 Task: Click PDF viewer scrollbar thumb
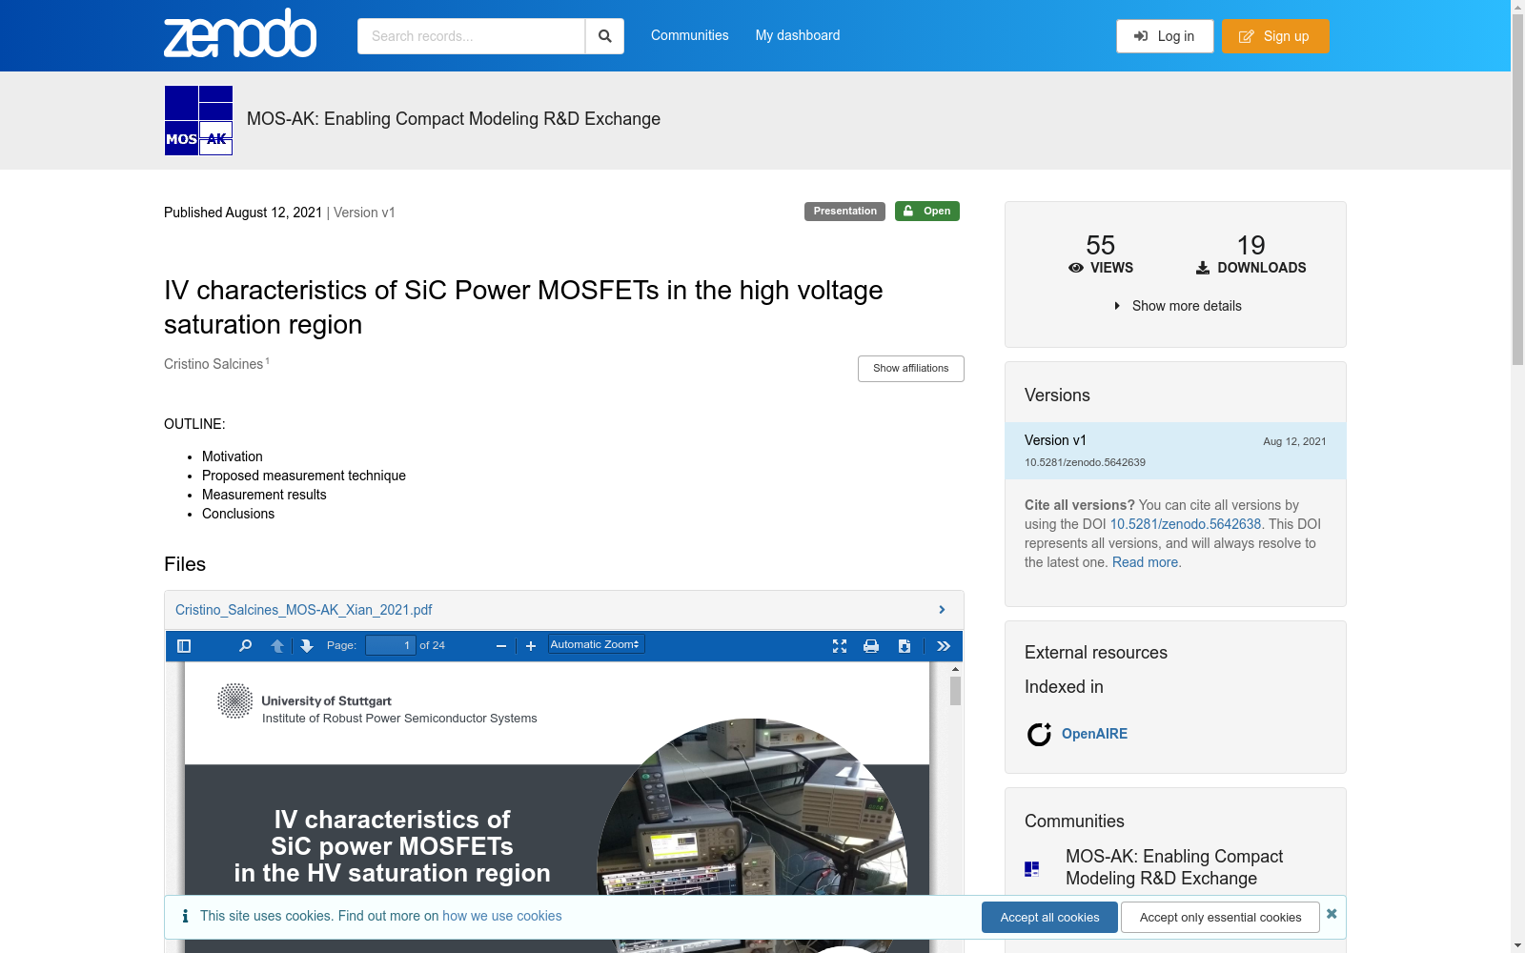click(x=955, y=691)
